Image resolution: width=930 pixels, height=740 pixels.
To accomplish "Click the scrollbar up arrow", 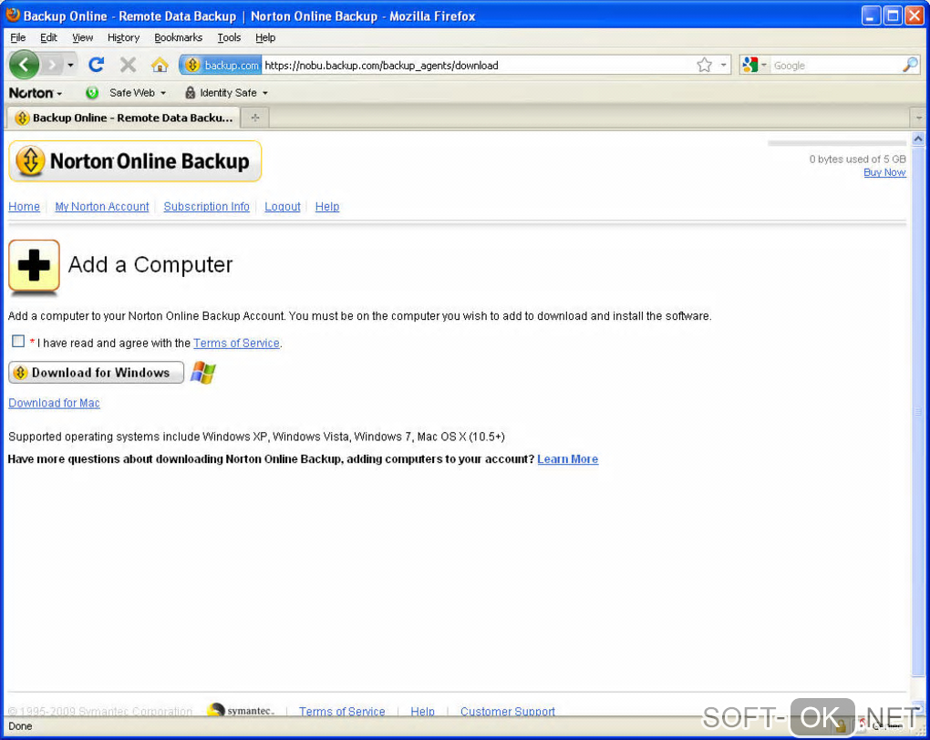I will (x=918, y=139).
